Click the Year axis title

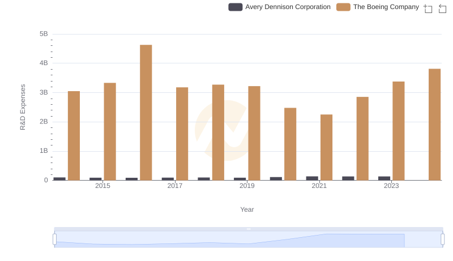[x=247, y=209]
